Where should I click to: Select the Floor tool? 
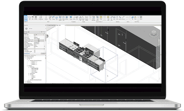57,18
